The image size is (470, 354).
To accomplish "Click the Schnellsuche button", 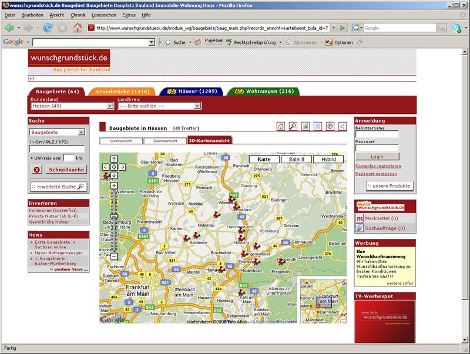I will click(66, 170).
